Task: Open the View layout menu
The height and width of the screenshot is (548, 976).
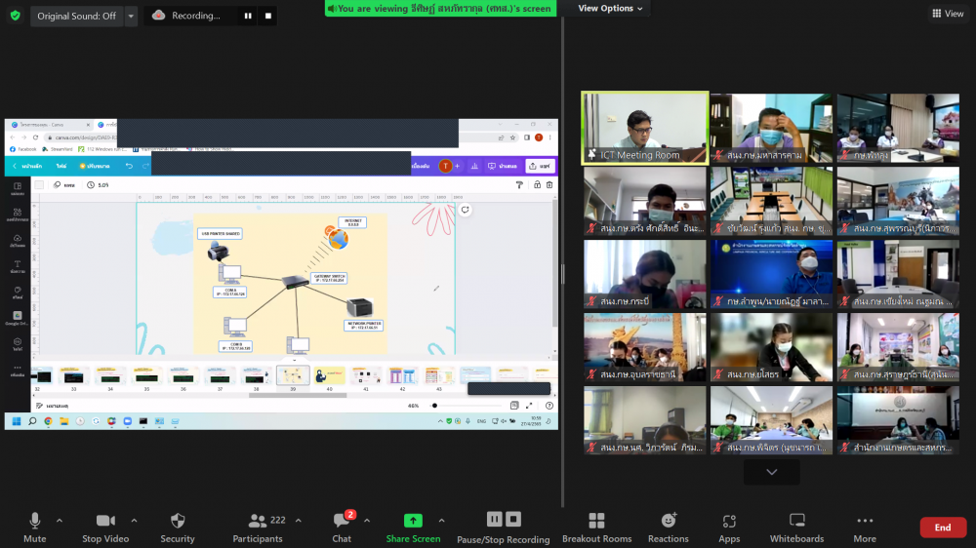Action: tap(948, 14)
